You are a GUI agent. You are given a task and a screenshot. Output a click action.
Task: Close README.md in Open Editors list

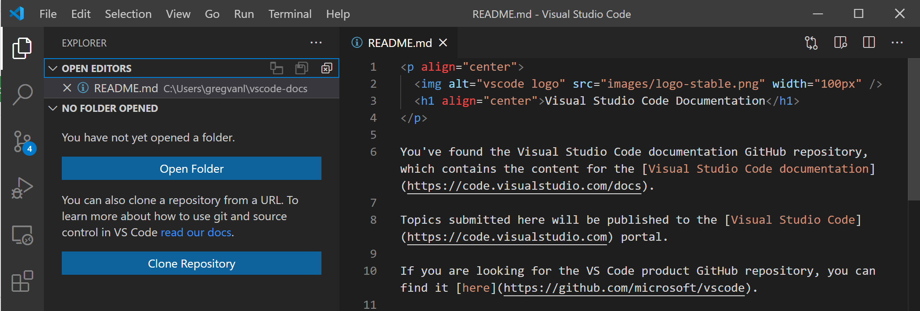click(67, 88)
